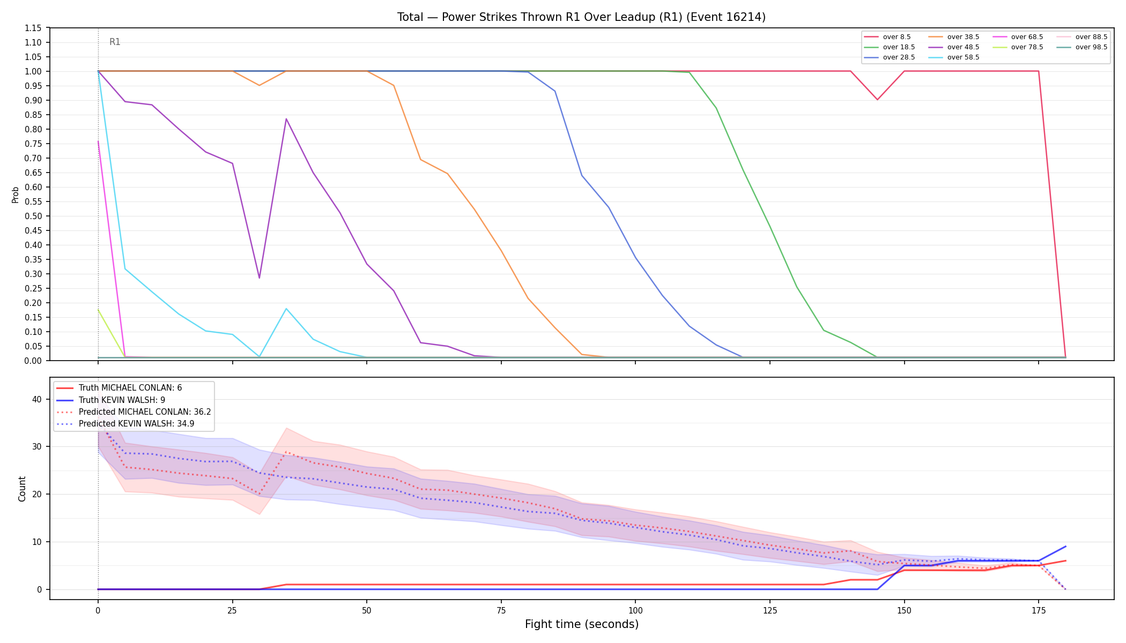Click the cyan 'over 58.5' line bump near 35 seconds

[x=286, y=309]
